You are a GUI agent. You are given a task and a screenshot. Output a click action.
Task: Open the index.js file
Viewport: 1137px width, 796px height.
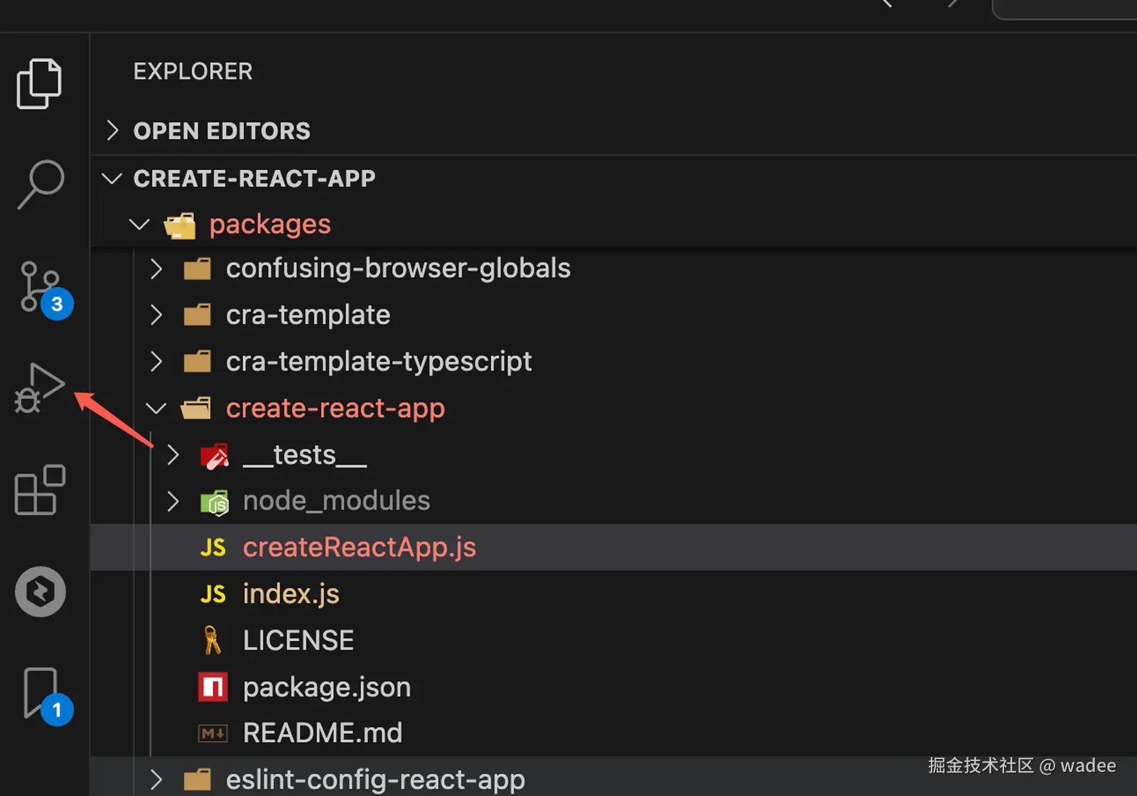point(291,593)
